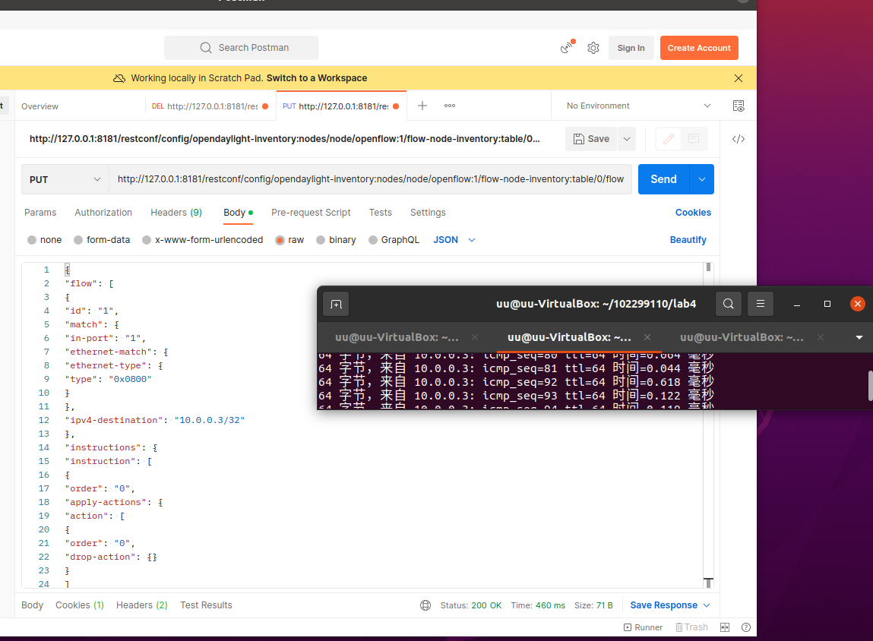
Task: Minimize the terminal window
Action: pos(797,304)
